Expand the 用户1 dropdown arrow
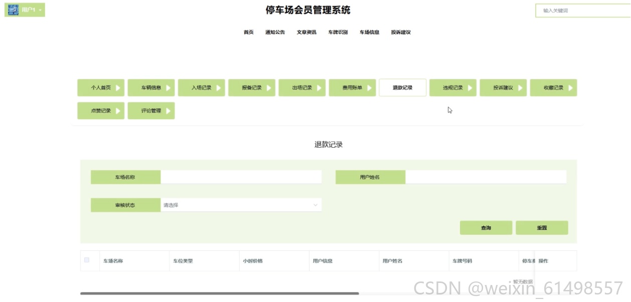 pos(40,10)
